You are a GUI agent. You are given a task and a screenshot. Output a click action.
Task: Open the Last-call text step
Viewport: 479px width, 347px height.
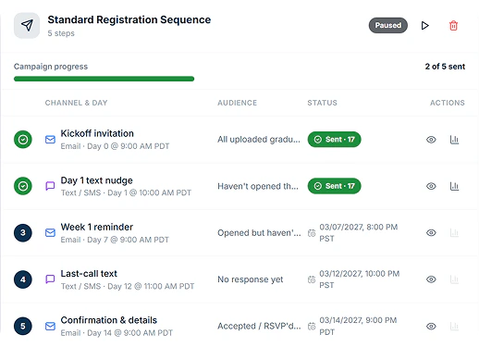coord(89,274)
